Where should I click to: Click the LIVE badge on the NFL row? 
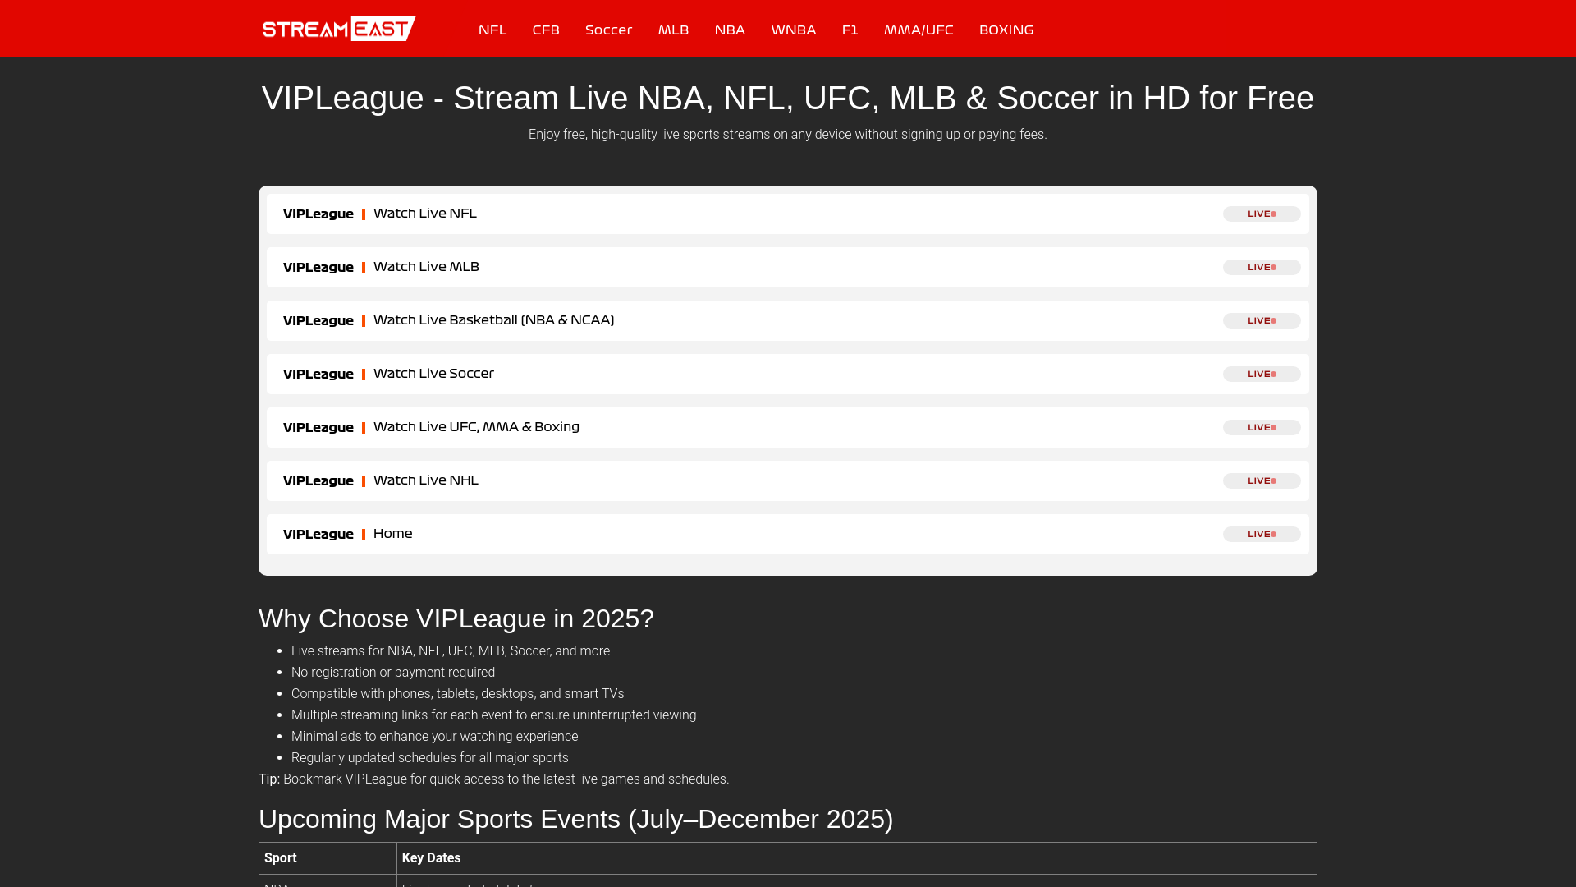1261,214
